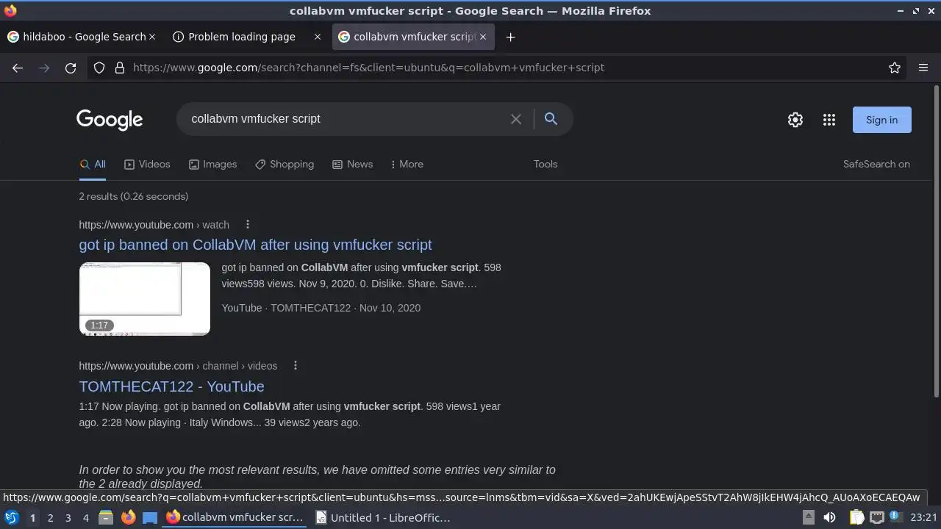Open 'got ip banned on CollabVM' result
Viewport: 941px width, 529px height.
coord(255,245)
